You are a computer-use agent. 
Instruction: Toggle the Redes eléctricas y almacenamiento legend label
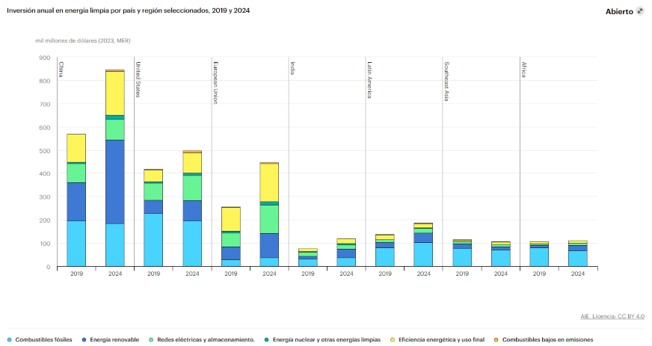point(206,339)
